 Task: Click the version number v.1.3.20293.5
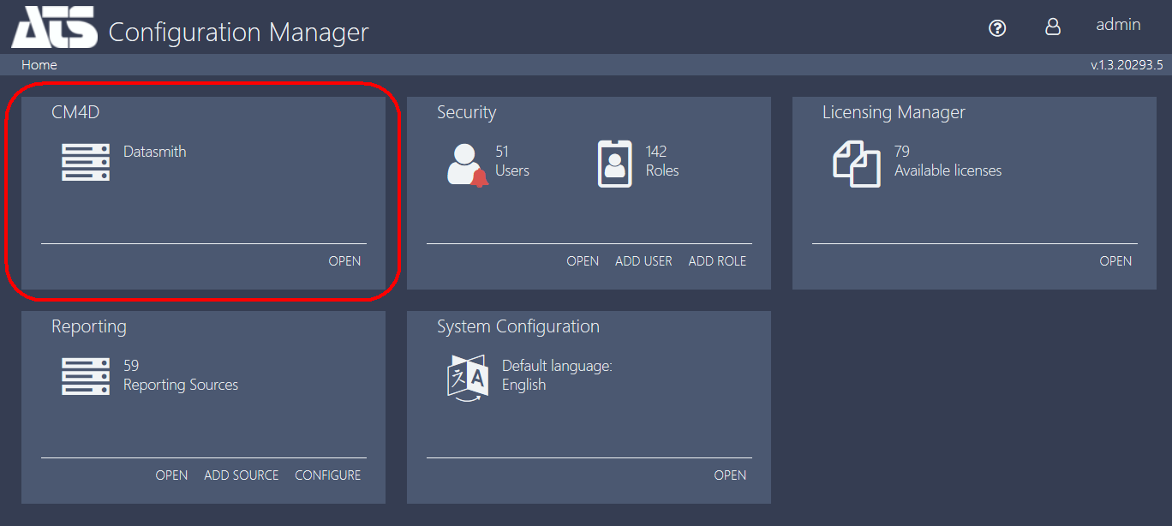pos(1127,65)
